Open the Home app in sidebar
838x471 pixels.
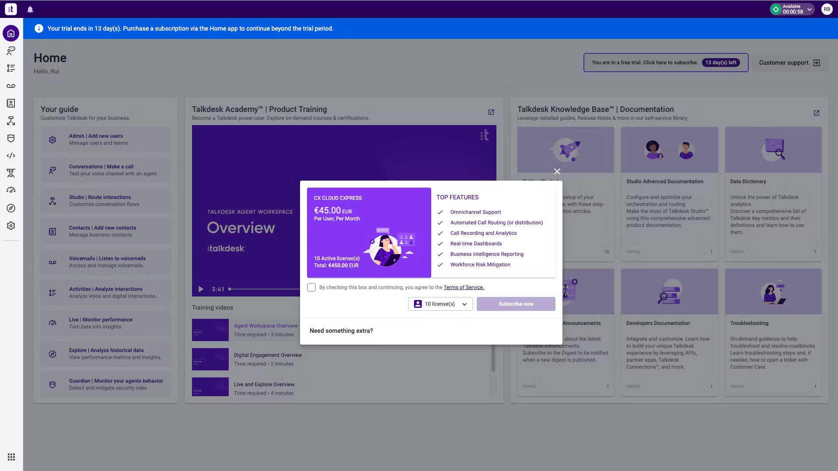11,33
